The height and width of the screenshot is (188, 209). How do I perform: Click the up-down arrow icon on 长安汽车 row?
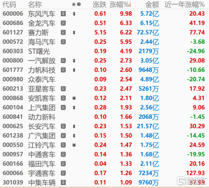[74, 126]
